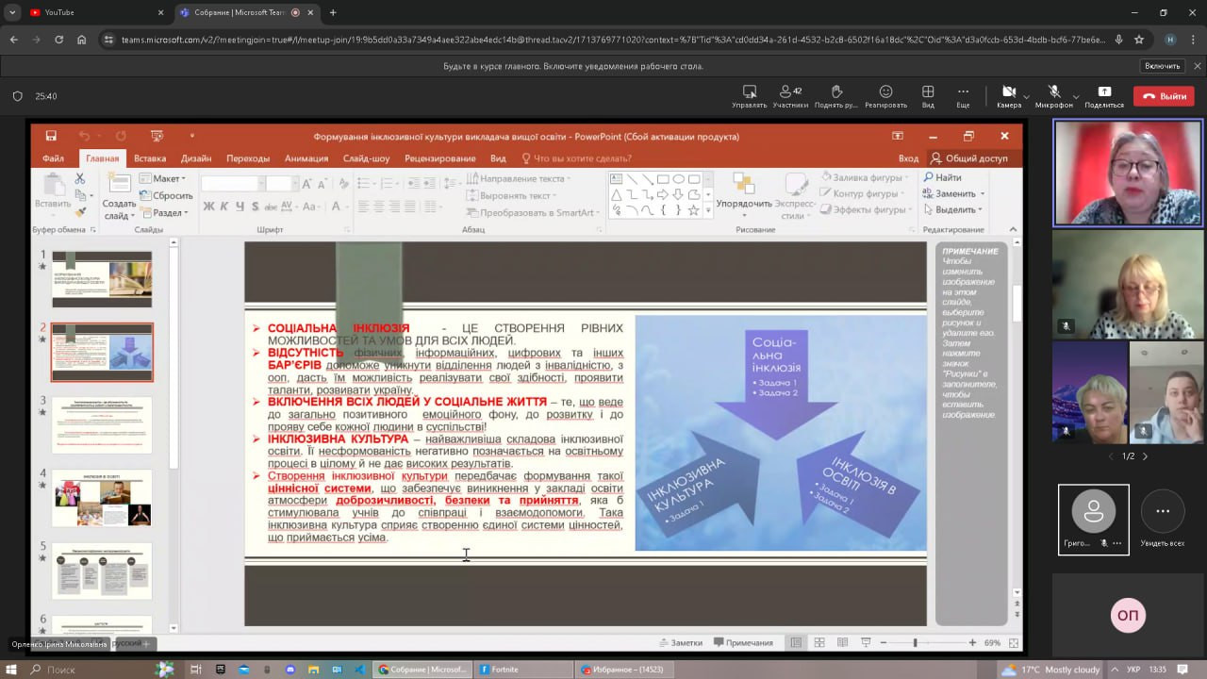
Task: Expand microphone options dropdown arrow
Action: pyautogui.click(x=1076, y=96)
